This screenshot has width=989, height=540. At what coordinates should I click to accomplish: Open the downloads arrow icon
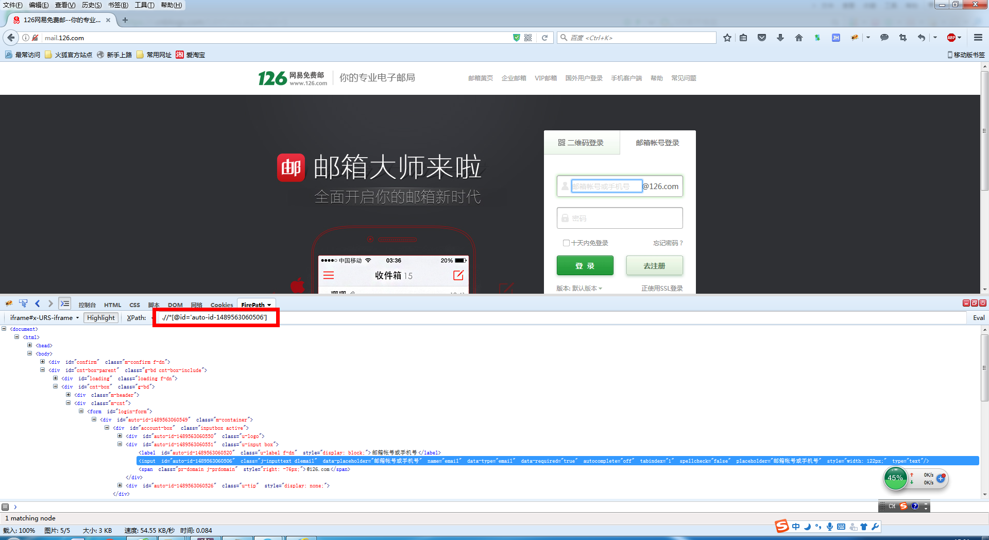point(780,38)
